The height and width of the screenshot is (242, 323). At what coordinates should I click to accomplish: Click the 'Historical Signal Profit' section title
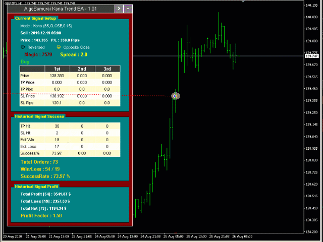36,187
